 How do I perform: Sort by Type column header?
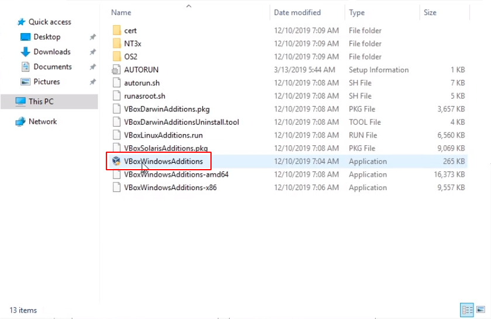[x=357, y=12]
